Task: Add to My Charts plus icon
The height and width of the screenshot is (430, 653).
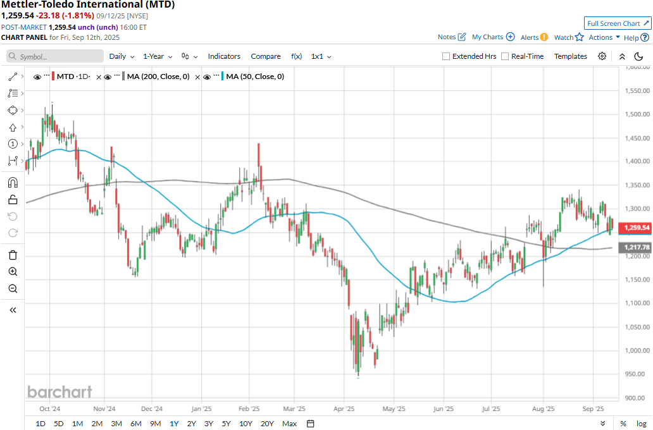Action: click(510, 37)
